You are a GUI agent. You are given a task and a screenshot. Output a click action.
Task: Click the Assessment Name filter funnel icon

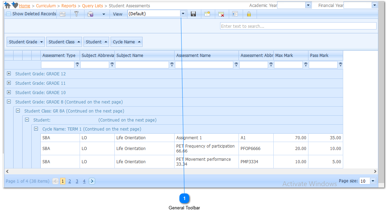[x=236, y=64]
